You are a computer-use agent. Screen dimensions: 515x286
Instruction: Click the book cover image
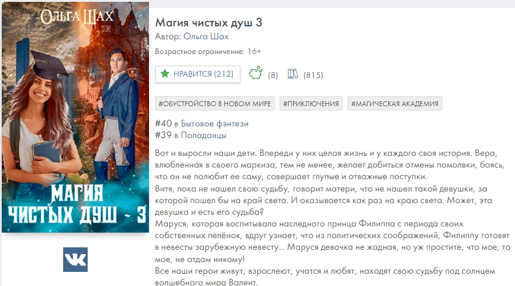[75, 117]
